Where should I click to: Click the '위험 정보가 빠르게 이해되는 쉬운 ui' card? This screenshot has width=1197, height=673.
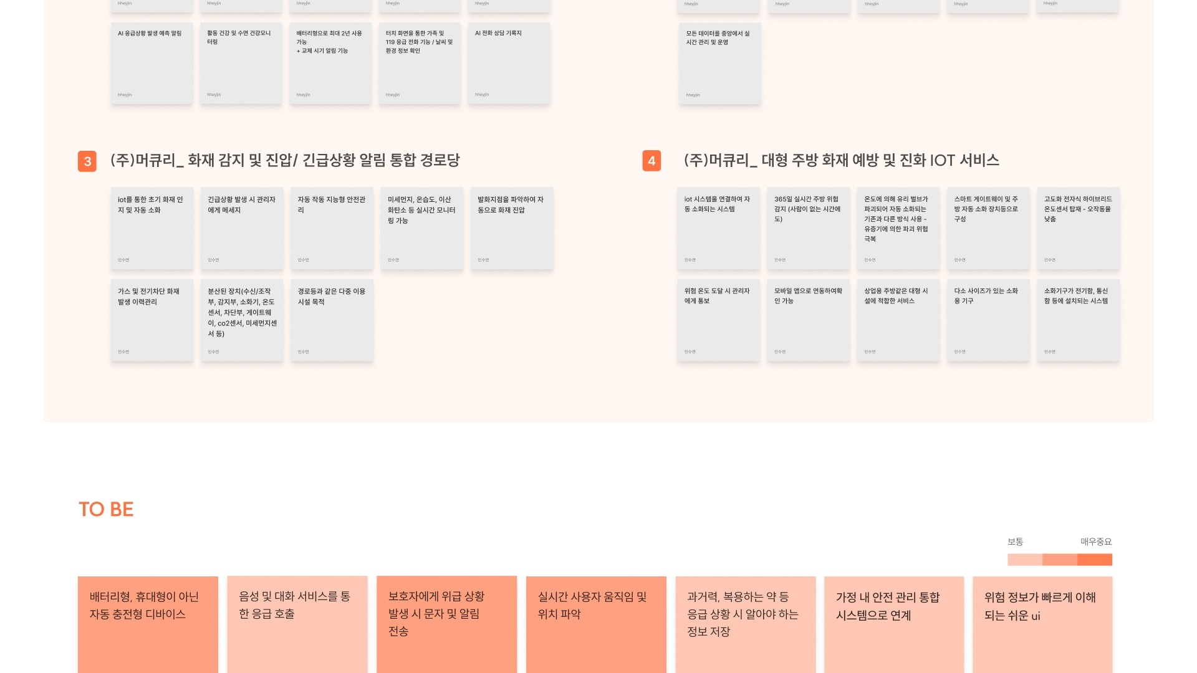click(1042, 623)
